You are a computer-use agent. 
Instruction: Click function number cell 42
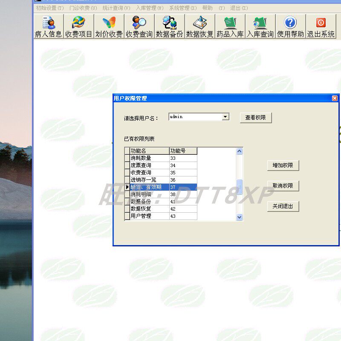(183, 209)
